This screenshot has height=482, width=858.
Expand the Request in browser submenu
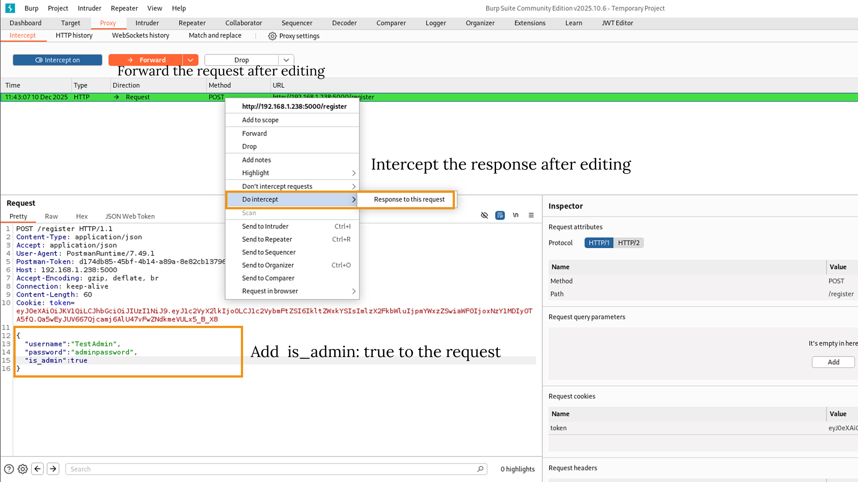click(x=353, y=291)
